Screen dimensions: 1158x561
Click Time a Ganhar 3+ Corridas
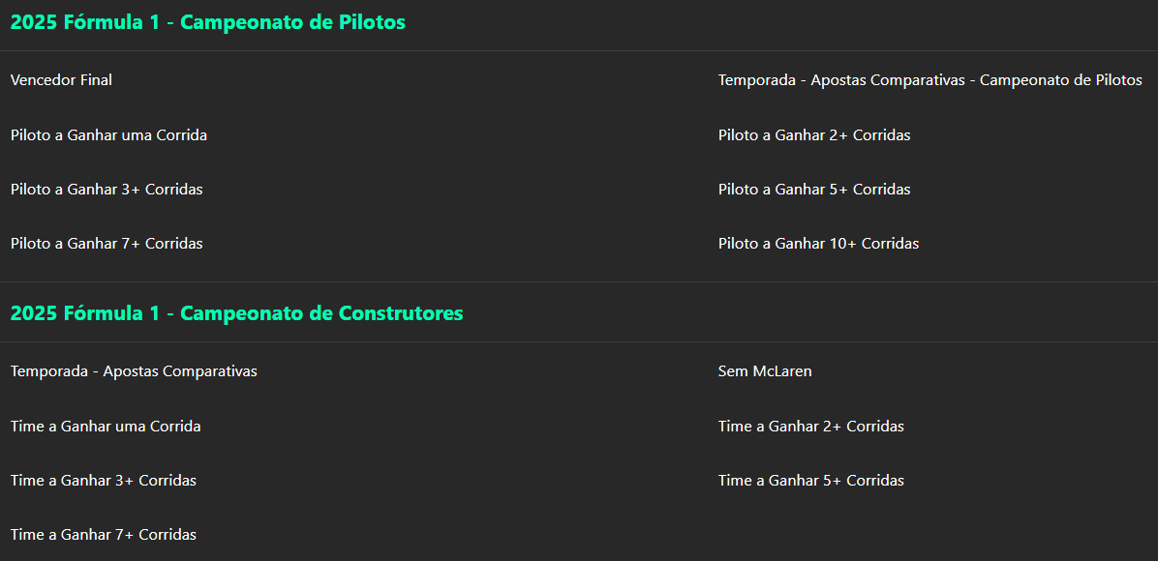pyautogui.click(x=104, y=481)
